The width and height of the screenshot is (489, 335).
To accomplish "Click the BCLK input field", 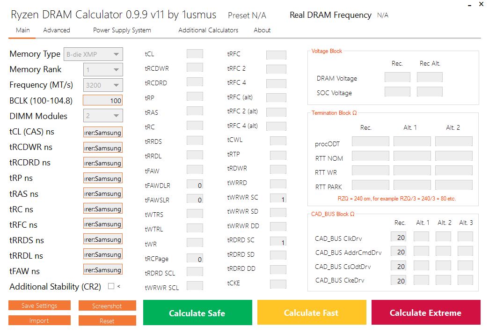I will 102,101.
